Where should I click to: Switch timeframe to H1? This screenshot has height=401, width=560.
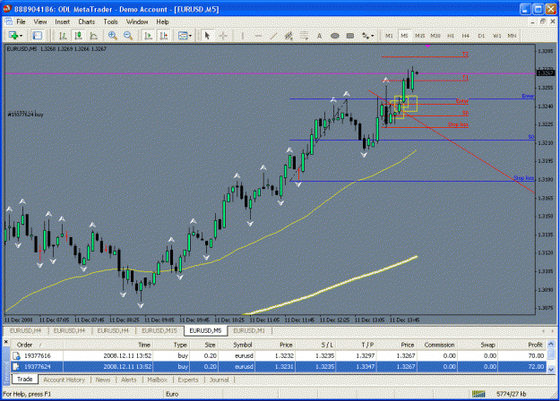[451, 35]
